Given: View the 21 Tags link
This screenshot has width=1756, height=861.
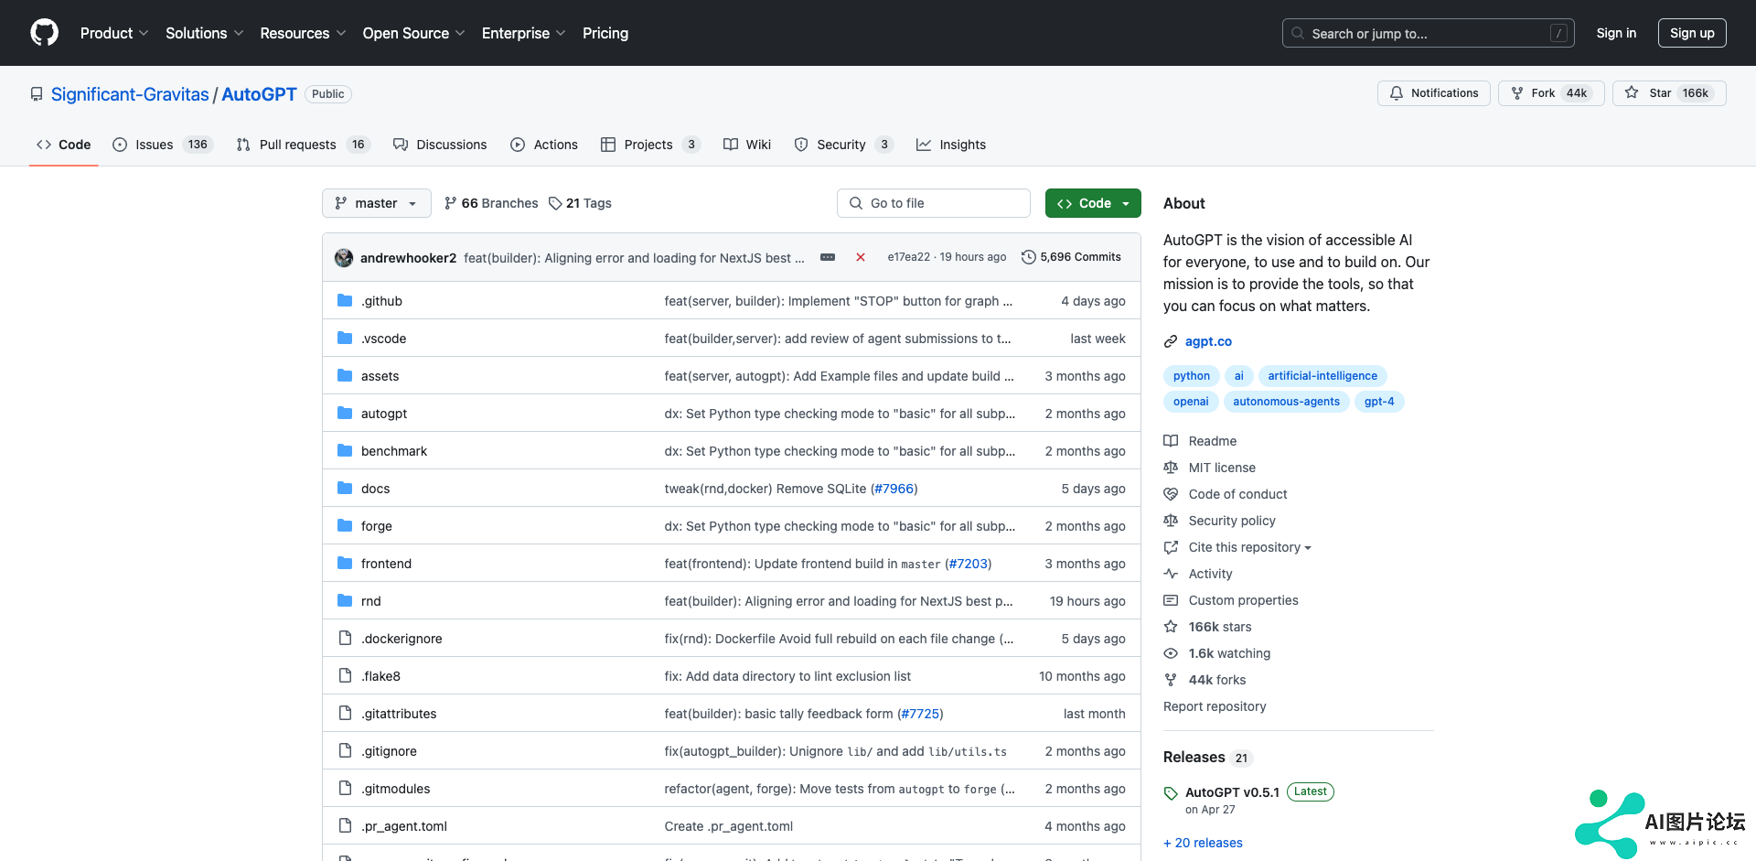Looking at the screenshot, I should tap(580, 203).
